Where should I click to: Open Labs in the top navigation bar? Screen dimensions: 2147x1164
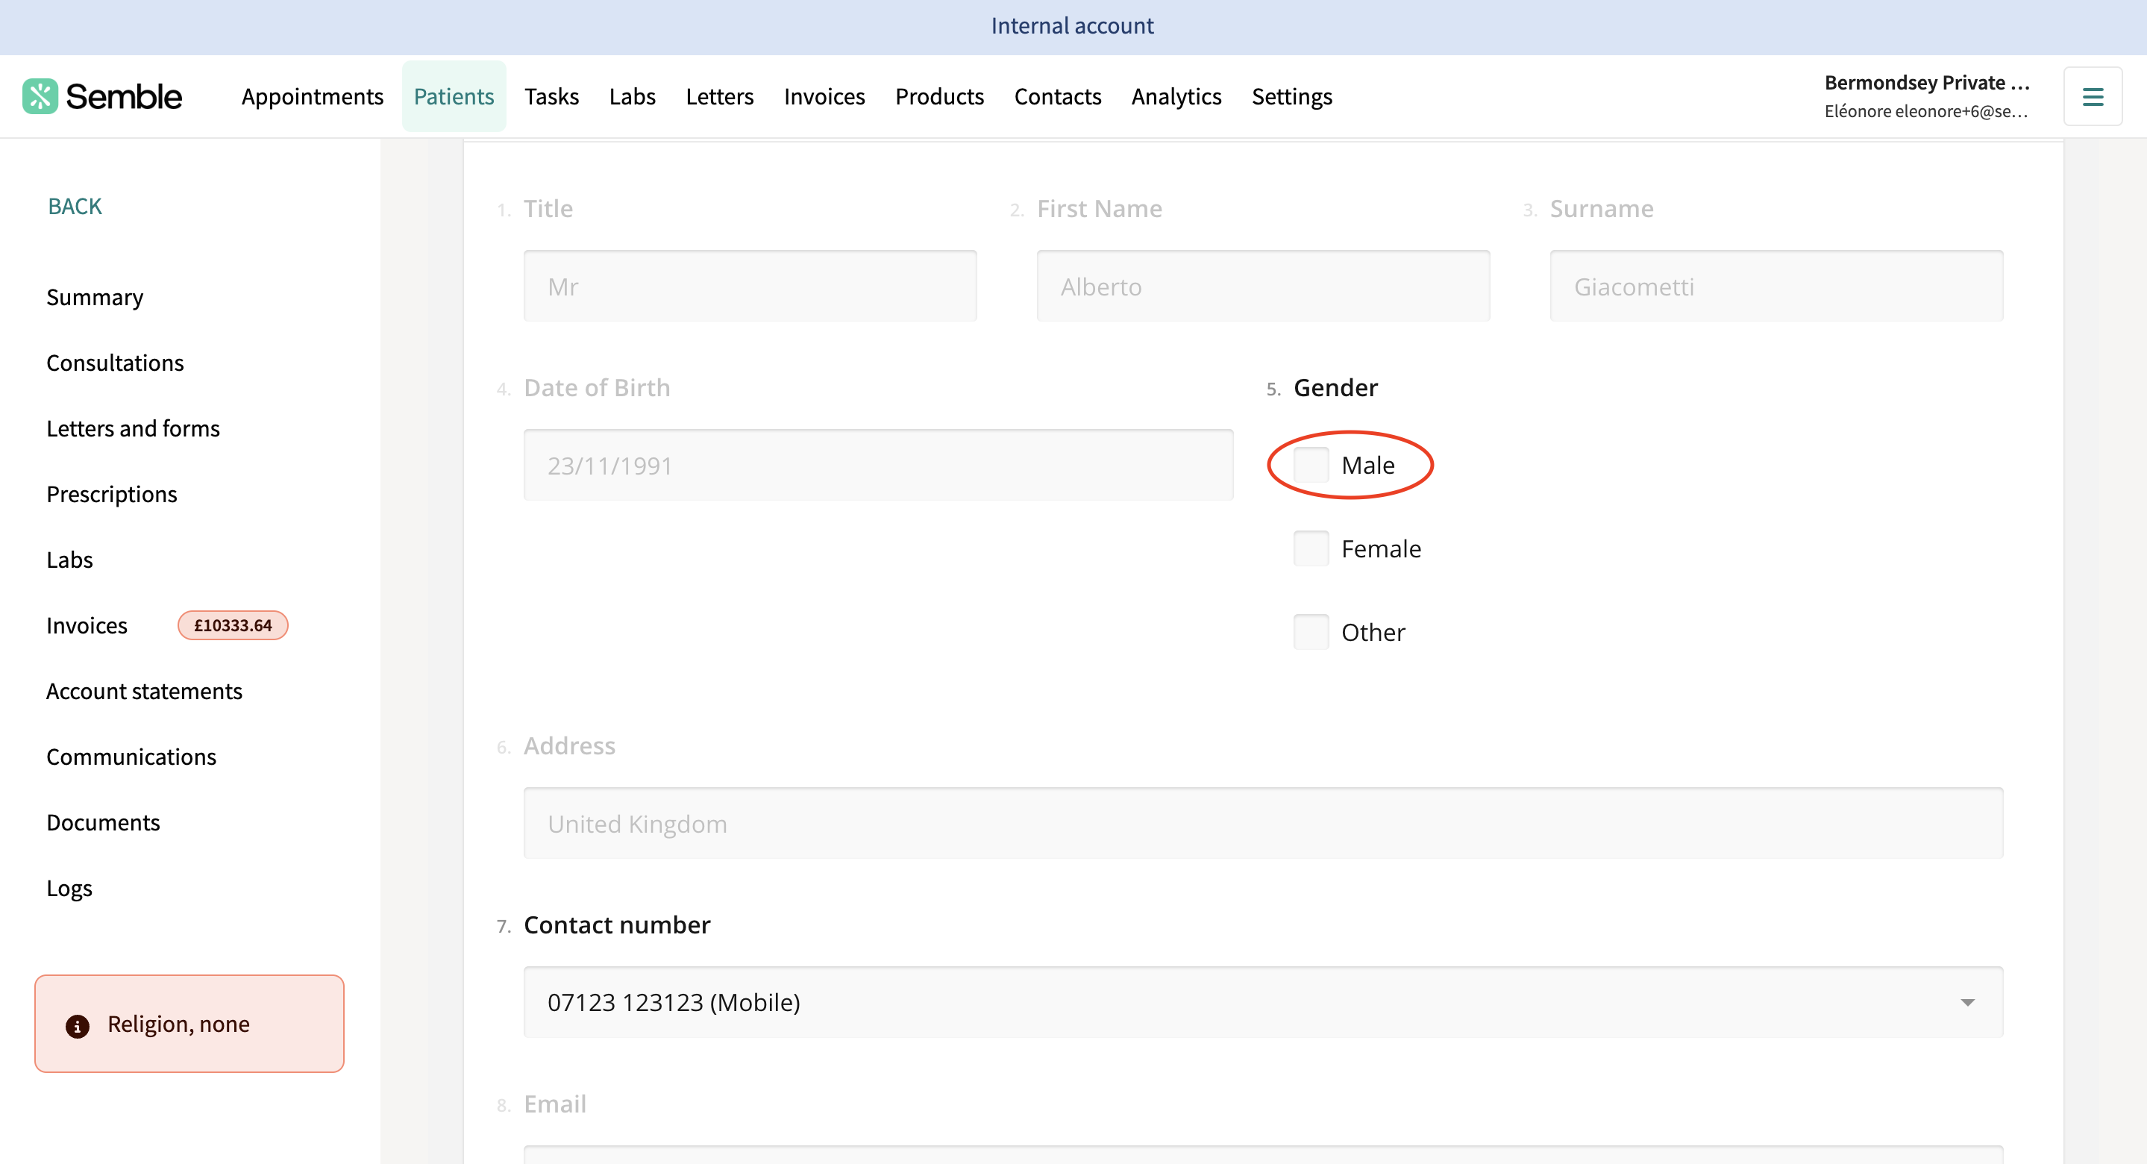pos(633,96)
